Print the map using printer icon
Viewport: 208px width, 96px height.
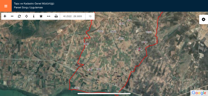(56, 16)
